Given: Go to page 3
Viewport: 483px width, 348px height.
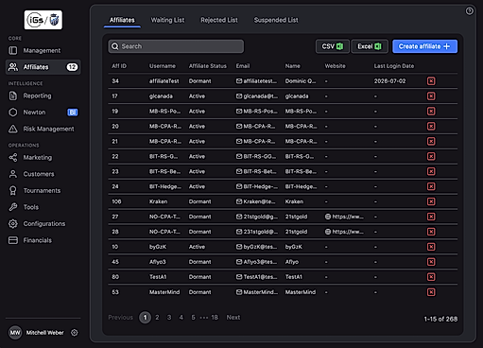Looking at the screenshot, I should [169, 318].
